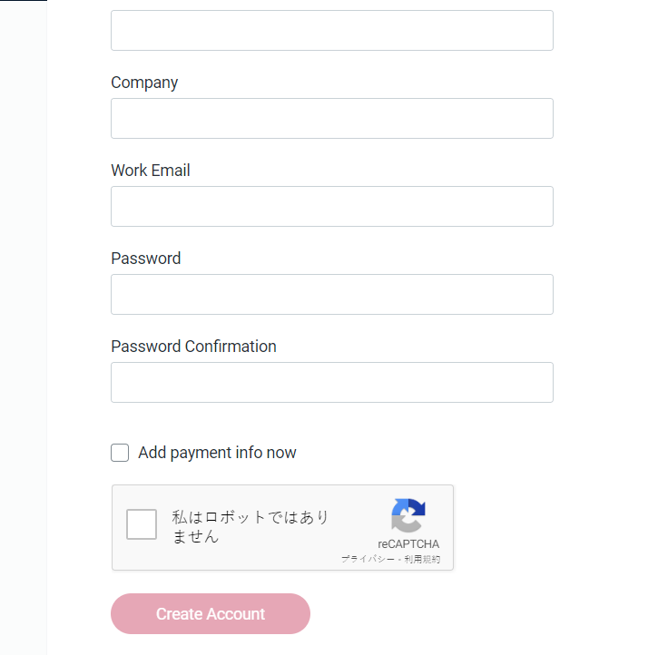648x655 pixels.
Task: Focus the Company input field
Action: pyautogui.click(x=332, y=119)
